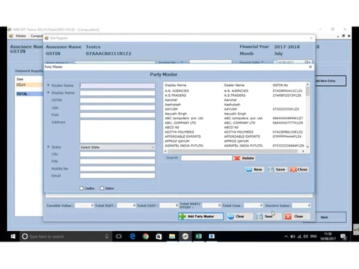
Task: Delete the selected party entry
Action: [x=244, y=158]
